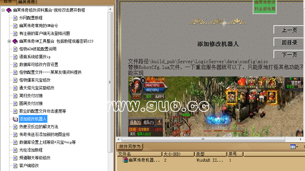Collapse the root 幽冥传奇修改资料集合 tree node
The image size is (305, 171).
click(3, 10)
